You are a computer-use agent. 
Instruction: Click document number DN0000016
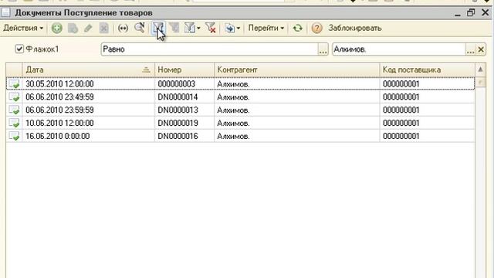coord(178,136)
